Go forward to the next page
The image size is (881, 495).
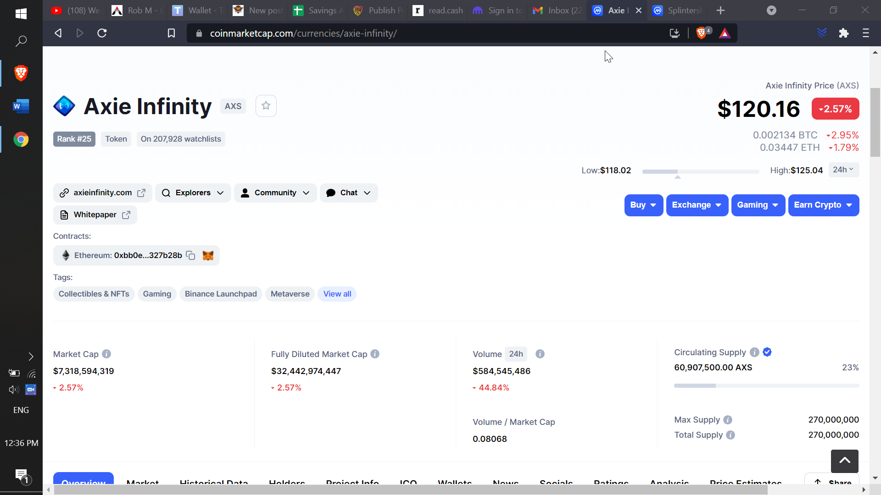pos(80,33)
